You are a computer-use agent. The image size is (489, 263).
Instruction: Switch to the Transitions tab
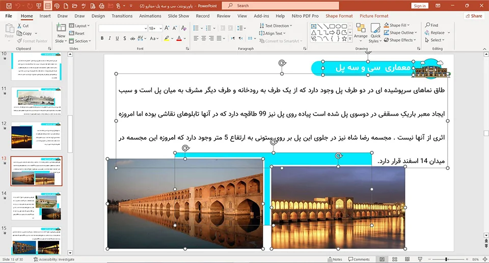pyautogui.click(x=122, y=16)
